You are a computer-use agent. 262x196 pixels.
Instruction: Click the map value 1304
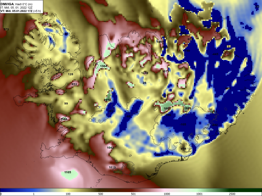103,66
